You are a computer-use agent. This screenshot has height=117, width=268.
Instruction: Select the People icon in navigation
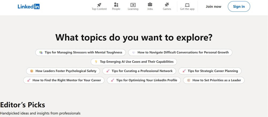point(116,5)
